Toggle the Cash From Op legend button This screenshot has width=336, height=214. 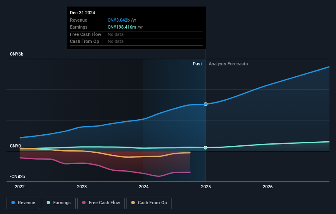tap(149, 203)
